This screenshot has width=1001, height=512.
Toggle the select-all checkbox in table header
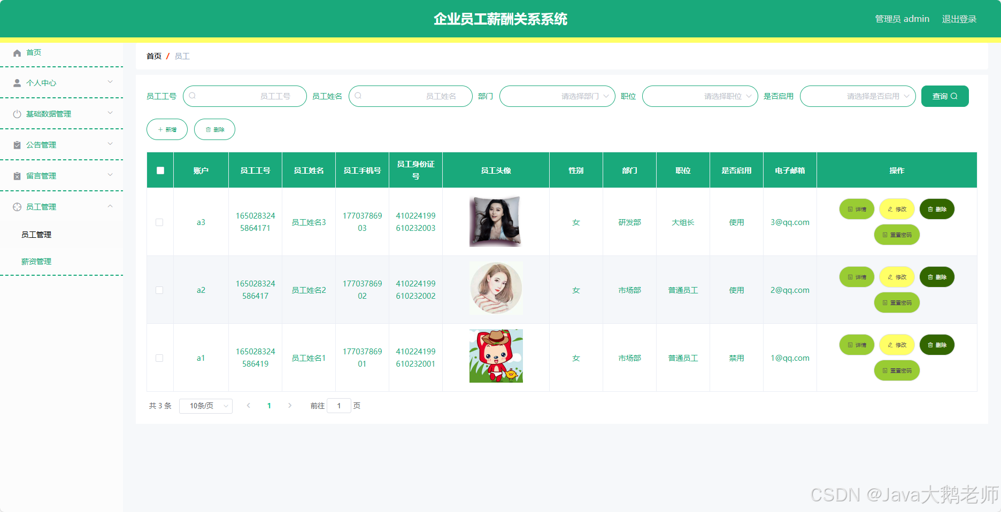pos(159,170)
